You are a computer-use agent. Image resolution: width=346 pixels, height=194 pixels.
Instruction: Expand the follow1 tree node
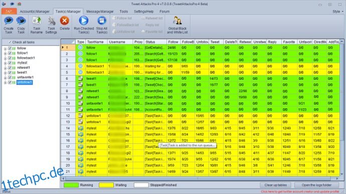pyautogui.click(x=5, y=53)
